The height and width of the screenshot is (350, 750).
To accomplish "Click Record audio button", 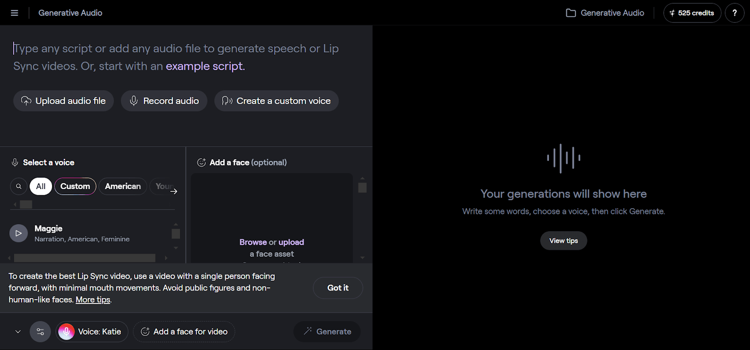I will click(x=164, y=101).
